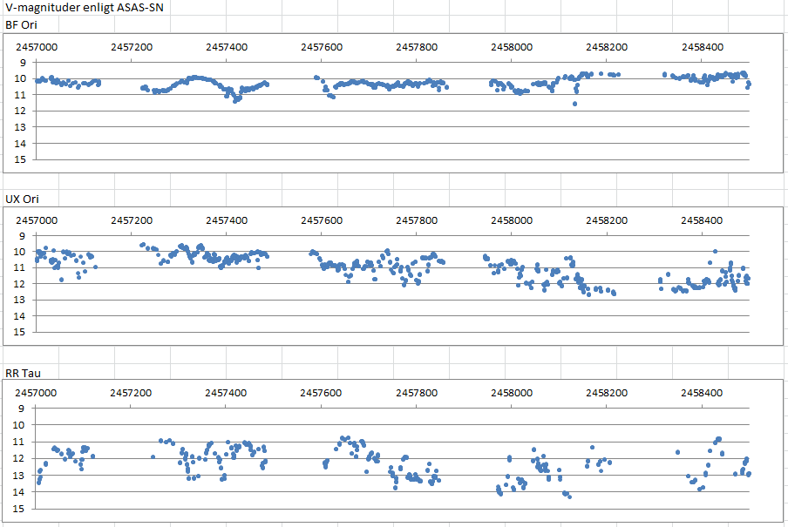
Task: Pick the BF Ori outlier point near magnitude 11.6
Action: [x=574, y=104]
